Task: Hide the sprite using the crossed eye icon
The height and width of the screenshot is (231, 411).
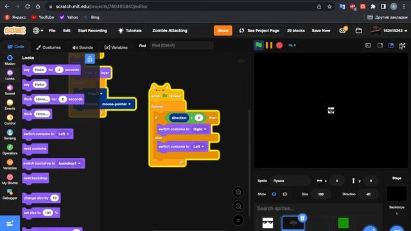Action: tap(285, 194)
